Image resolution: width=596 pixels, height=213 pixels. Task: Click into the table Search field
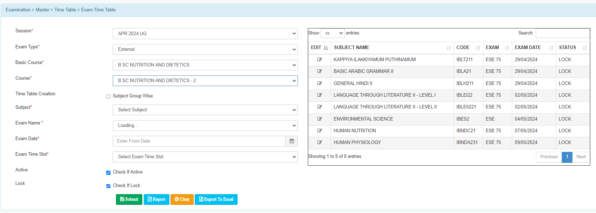pyautogui.click(x=562, y=33)
